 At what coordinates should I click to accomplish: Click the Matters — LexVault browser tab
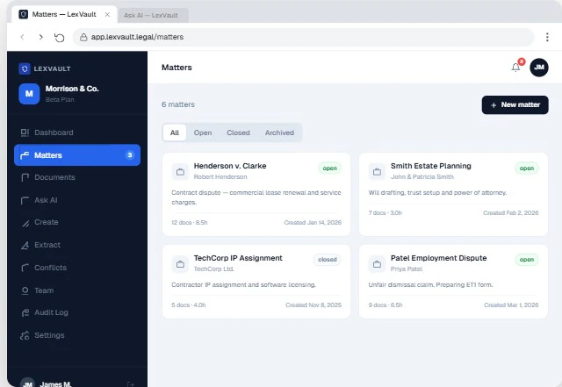(64, 14)
